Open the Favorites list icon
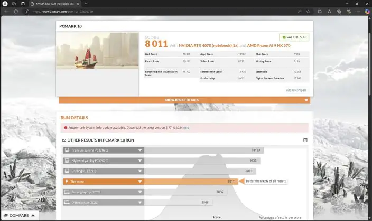Image resolution: width=372 pixels, height=221 pixels. point(329,12)
